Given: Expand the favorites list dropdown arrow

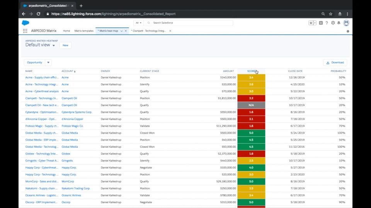Looking at the screenshot, I should coord(315,23).
